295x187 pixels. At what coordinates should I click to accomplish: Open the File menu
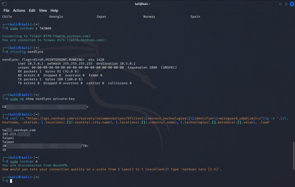tap(6, 11)
